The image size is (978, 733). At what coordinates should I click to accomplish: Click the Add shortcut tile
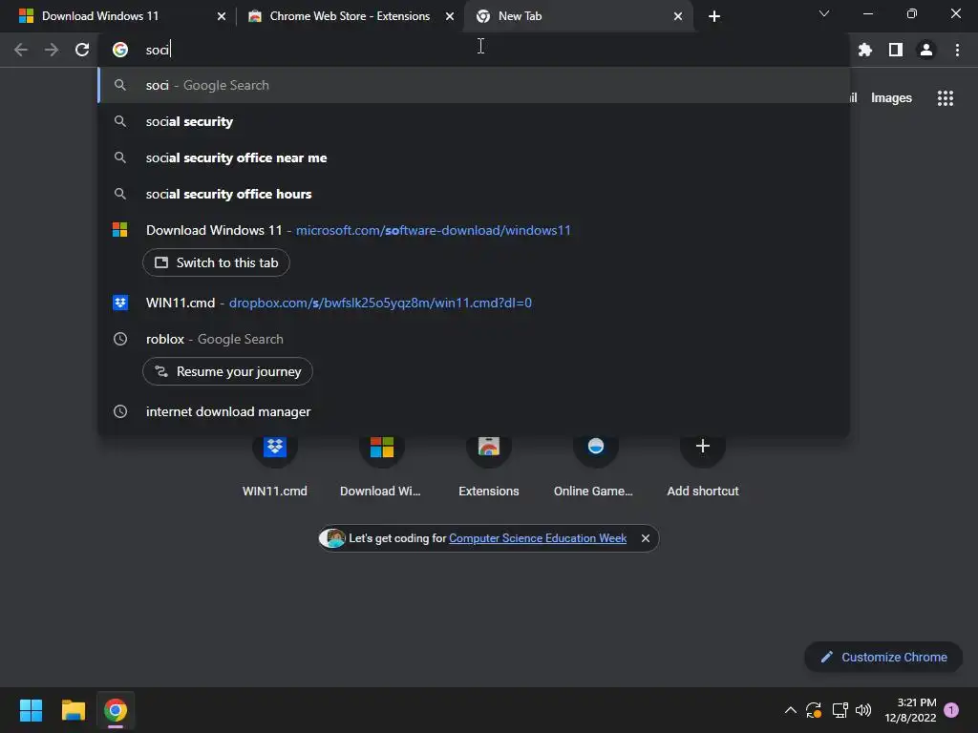pyautogui.click(x=702, y=465)
